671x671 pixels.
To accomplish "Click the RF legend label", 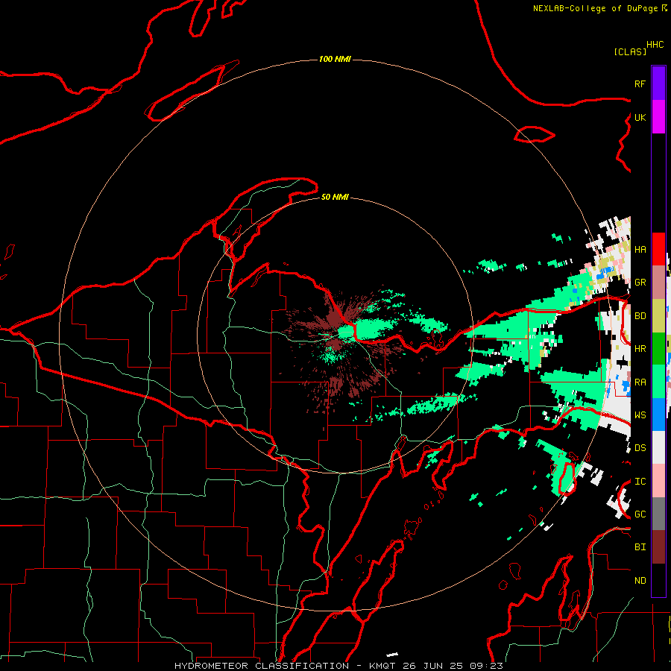I will 640,84.
